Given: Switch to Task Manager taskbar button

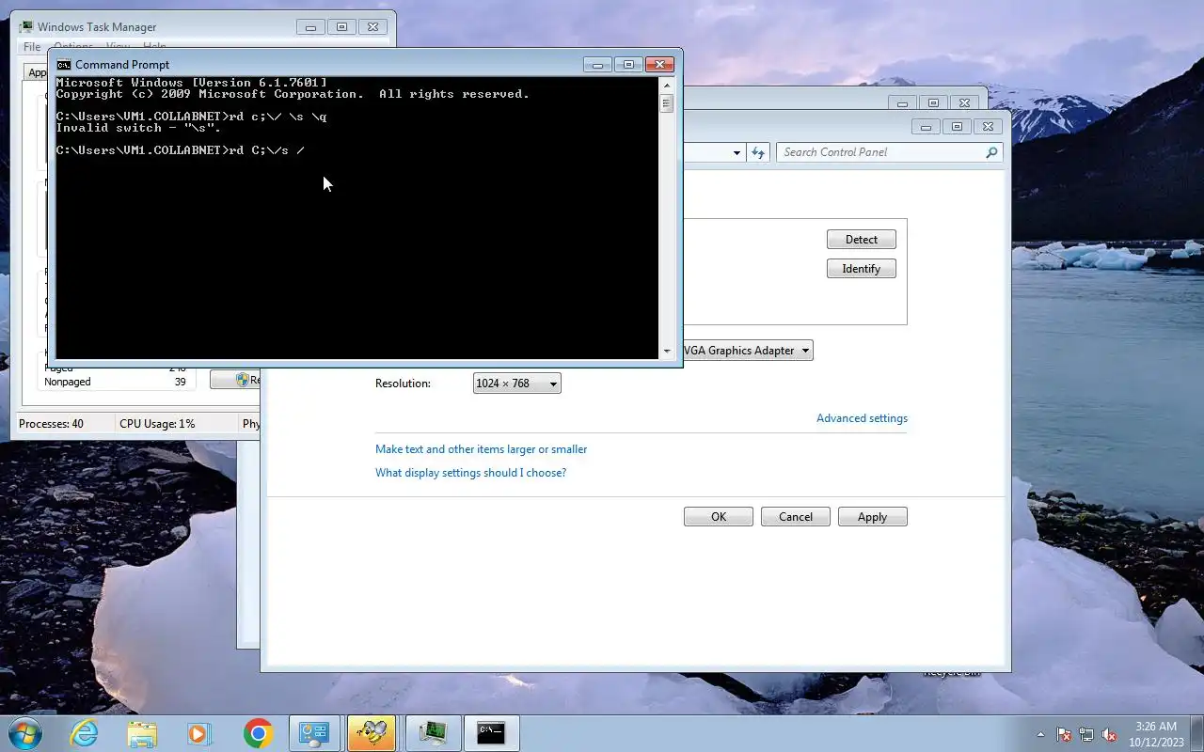Looking at the screenshot, I should tap(433, 733).
